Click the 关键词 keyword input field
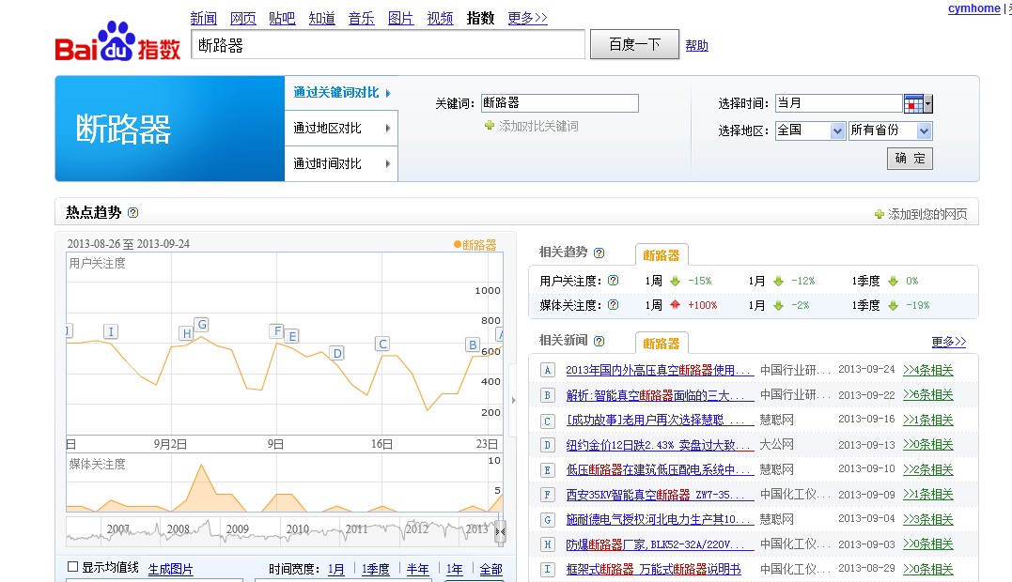The height and width of the screenshot is (582, 1012). (x=560, y=103)
